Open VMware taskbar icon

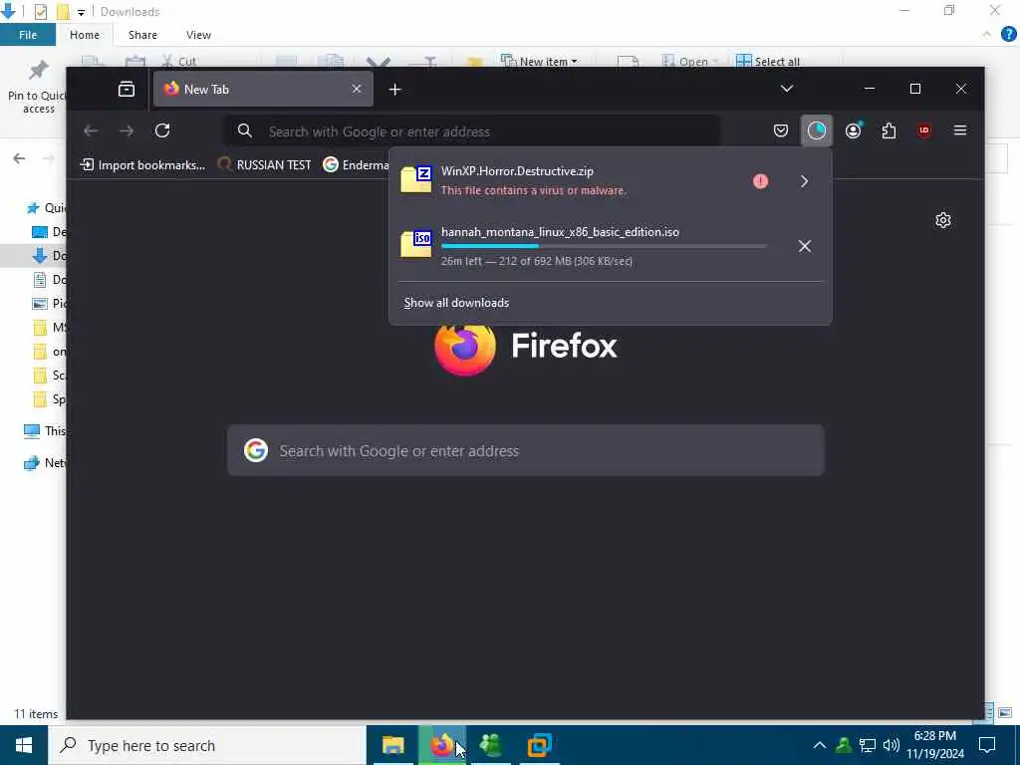539,745
